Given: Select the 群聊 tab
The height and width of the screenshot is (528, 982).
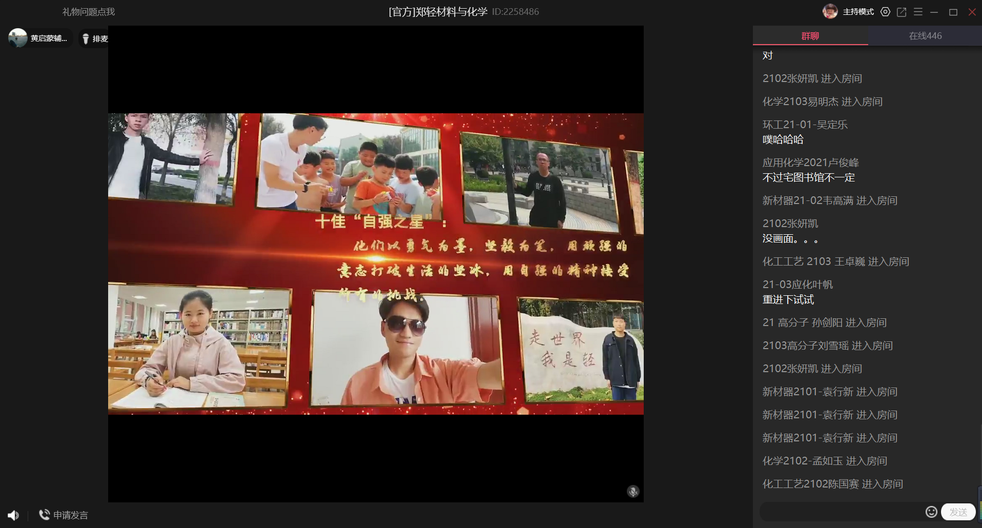Looking at the screenshot, I should 810,36.
